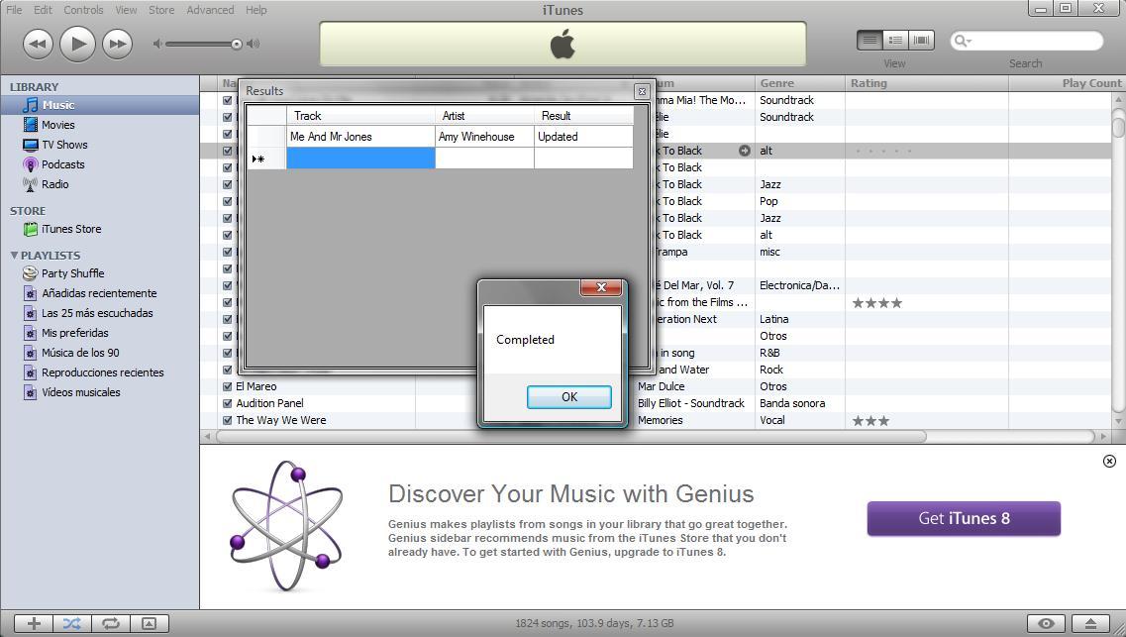This screenshot has height=637, width=1126.
Task: Show the album artwork pane
Action: (x=150, y=623)
